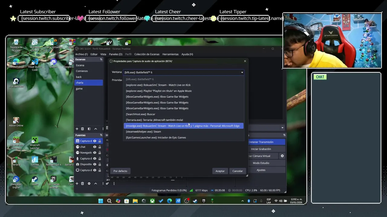387x217 pixels.
Task: Choose the EpicGamesLauncher.exe option
Action: [184, 137]
